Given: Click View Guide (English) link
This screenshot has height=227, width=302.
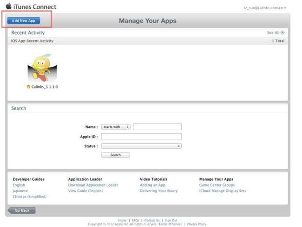Looking at the screenshot, I should [x=85, y=191].
